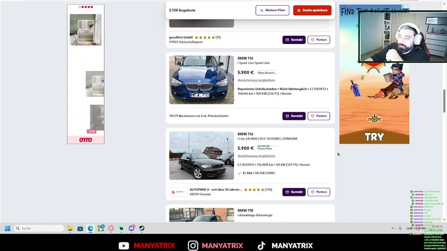Park the blue BMW 116 Sport Line listing

coord(319,116)
